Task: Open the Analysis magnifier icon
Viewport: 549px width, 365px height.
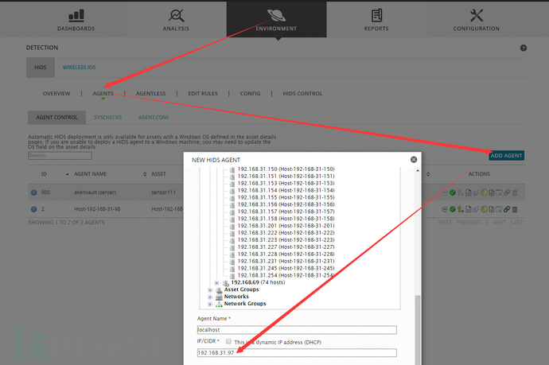Action: tap(176, 15)
